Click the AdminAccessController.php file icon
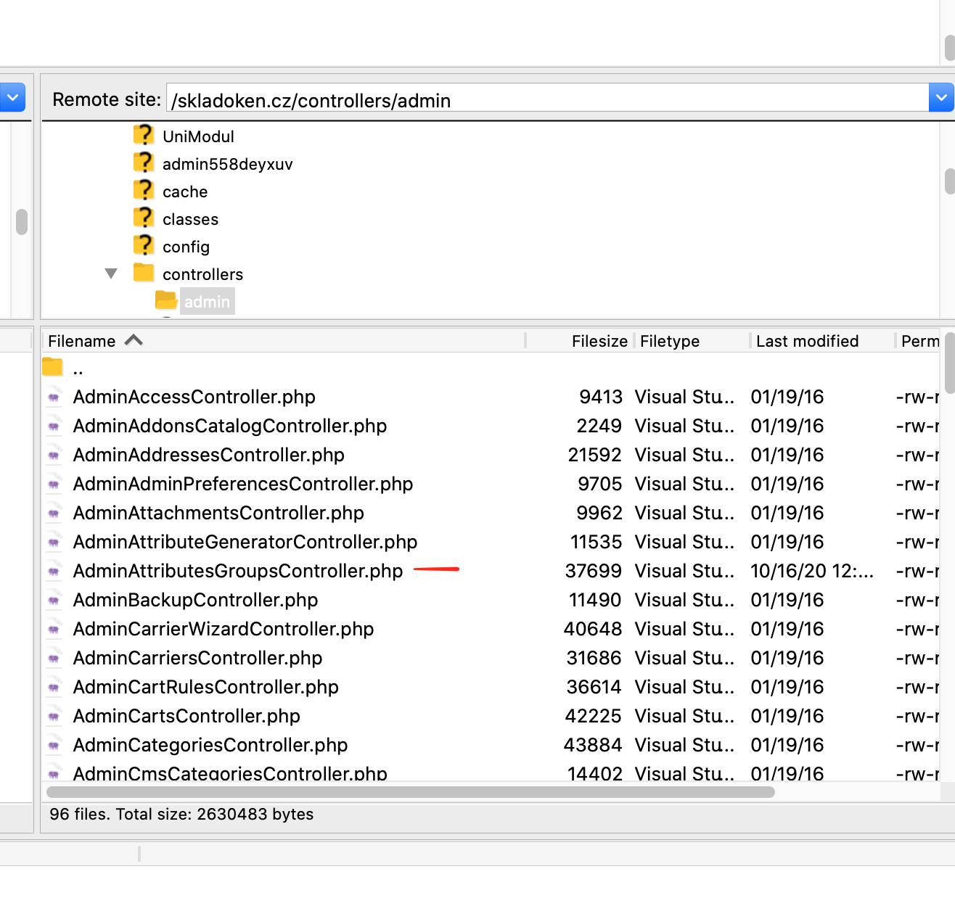The image size is (955, 898). [54, 397]
